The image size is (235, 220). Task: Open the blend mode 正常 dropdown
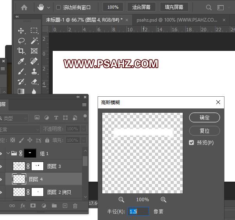pyautogui.click(x=20, y=129)
